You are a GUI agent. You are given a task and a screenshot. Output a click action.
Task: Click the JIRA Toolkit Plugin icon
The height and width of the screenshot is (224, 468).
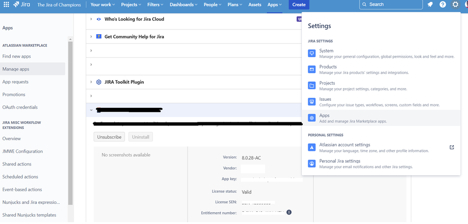pos(99,82)
